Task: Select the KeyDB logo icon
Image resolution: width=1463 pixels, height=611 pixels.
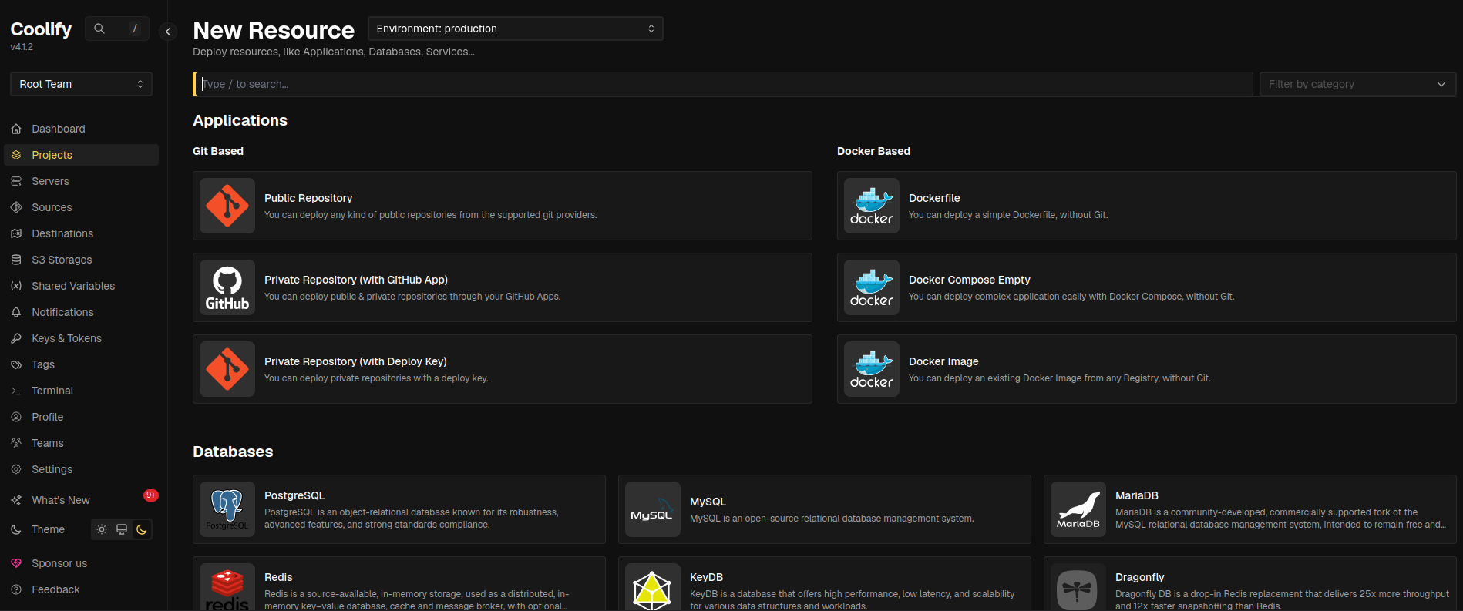Action: [x=653, y=587]
